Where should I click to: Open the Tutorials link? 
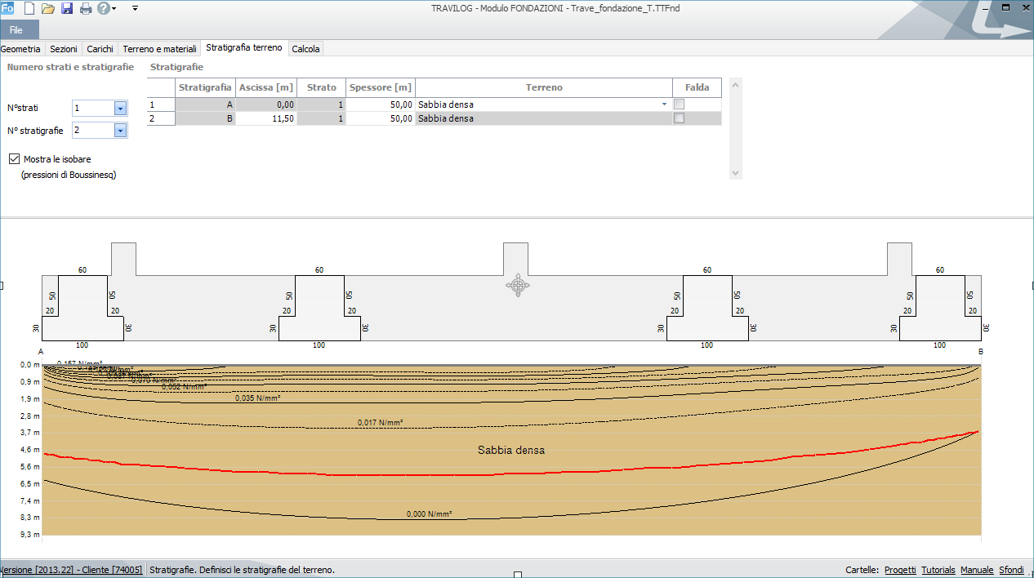[938, 570]
